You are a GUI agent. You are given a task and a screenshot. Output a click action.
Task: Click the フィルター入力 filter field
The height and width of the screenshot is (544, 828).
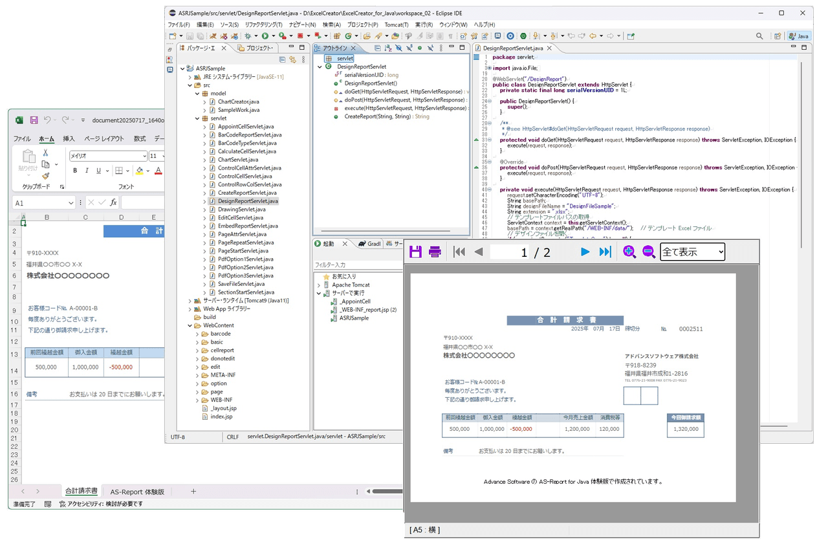[358, 265]
